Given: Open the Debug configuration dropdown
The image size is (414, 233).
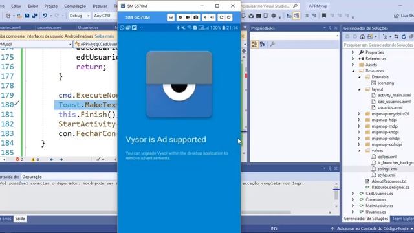Looking at the screenshot, I should point(79,16).
